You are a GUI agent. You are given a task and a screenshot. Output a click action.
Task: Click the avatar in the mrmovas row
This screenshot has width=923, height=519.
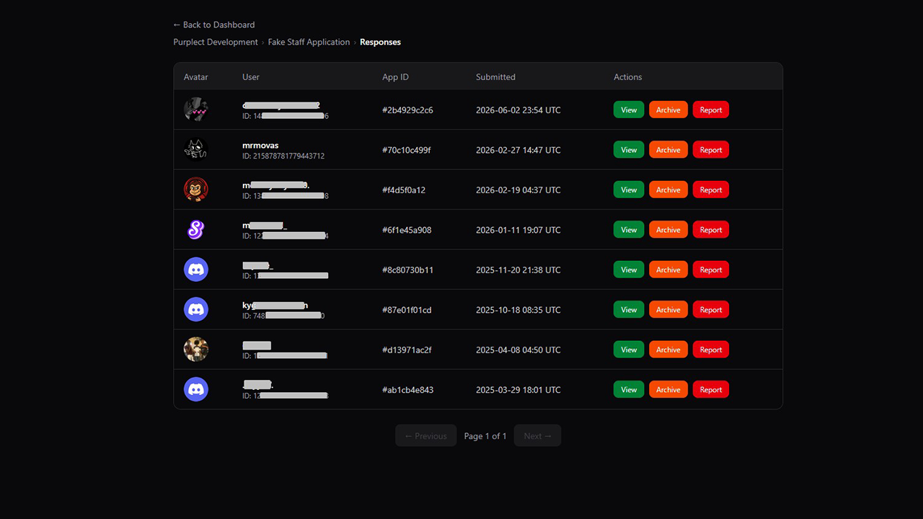196,150
